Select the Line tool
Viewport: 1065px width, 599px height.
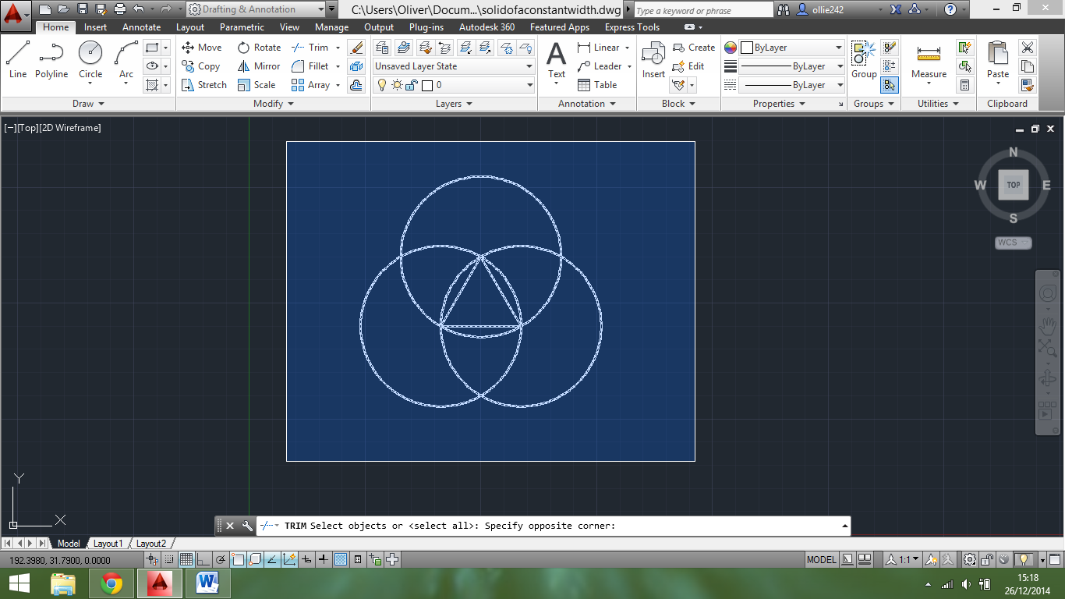pos(17,59)
